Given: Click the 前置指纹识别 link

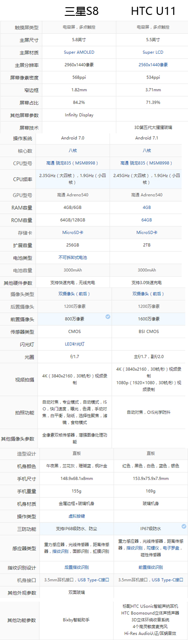Looking at the screenshot, I should click(151, 567).
